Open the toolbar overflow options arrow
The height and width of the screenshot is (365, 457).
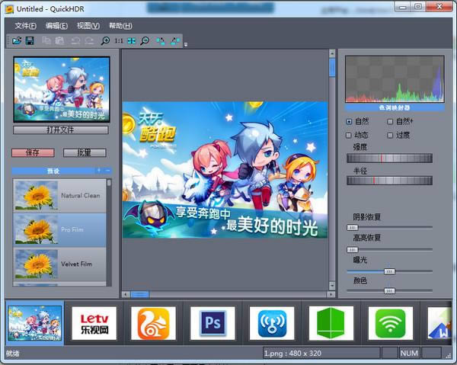[x=186, y=44]
